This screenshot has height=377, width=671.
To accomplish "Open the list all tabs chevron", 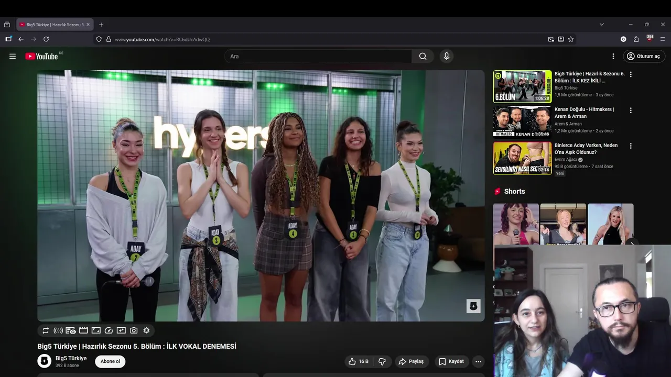I will click(602, 25).
